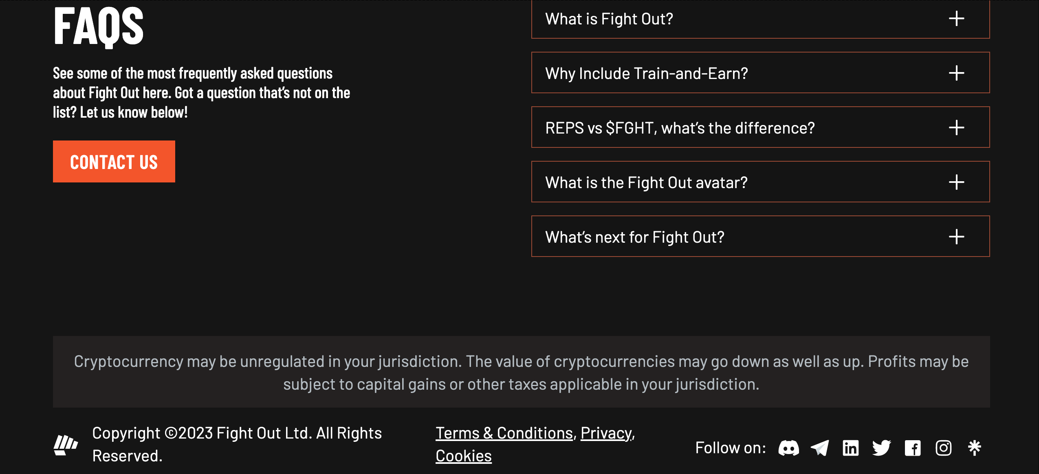The width and height of the screenshot is (1039, 474).
Task: Go to the Facebook page icon
Action: tap(913, 448)
